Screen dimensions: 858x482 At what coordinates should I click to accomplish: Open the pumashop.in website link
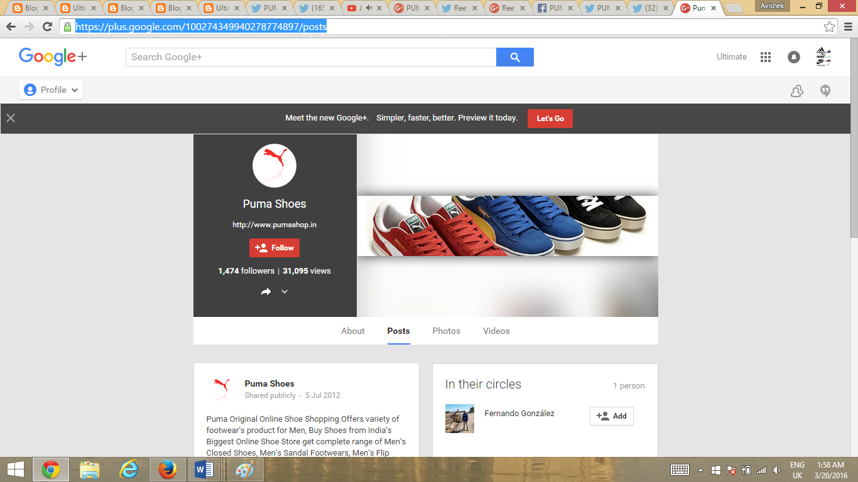274,224
